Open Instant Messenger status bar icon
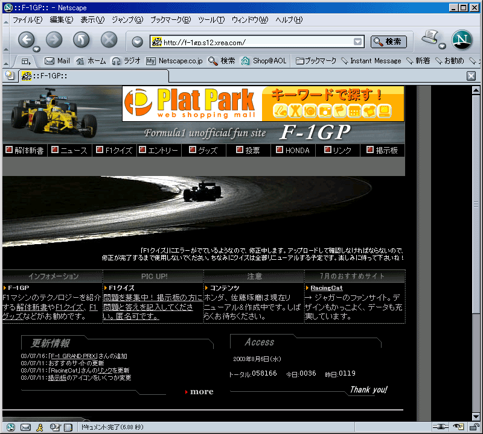 point(40,427)
